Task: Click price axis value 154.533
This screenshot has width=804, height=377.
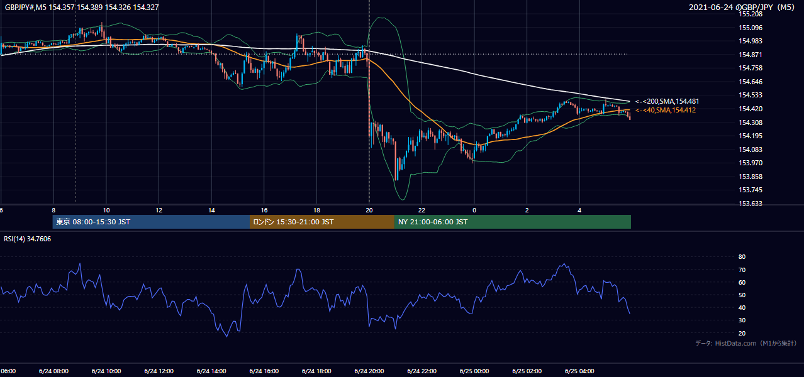Action: [751, 95]
